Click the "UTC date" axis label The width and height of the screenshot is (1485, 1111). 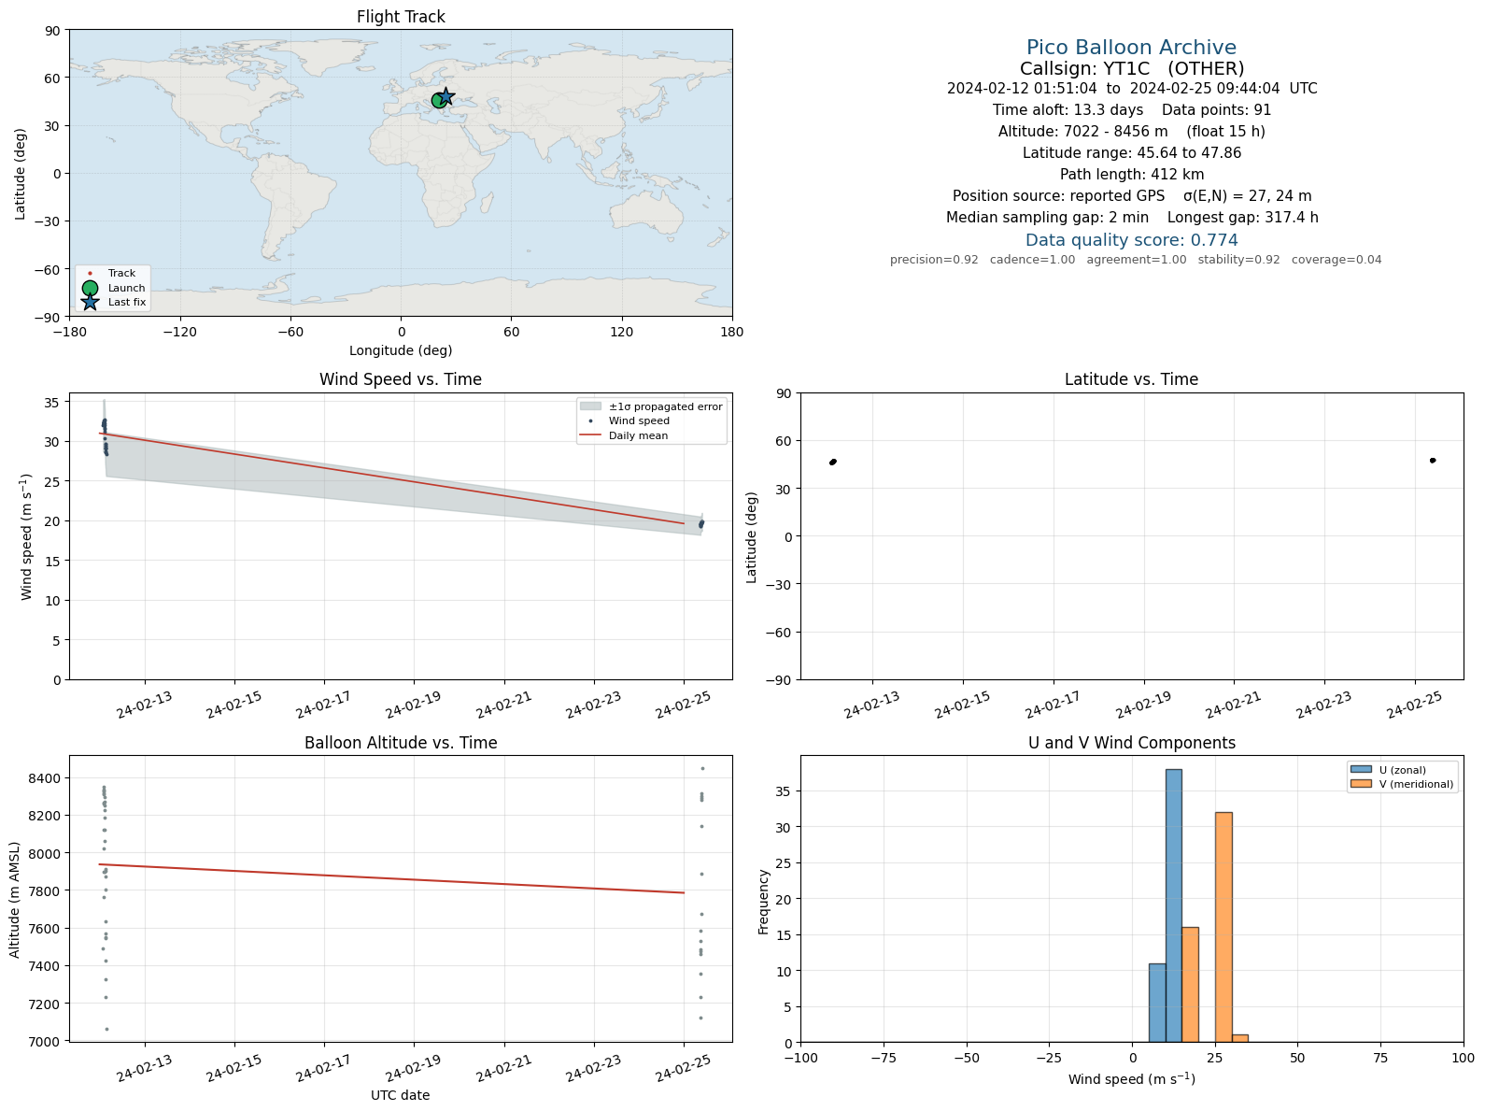click(401, 1095)
